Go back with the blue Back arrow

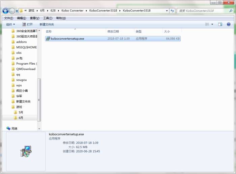click(x=5, y=11)
